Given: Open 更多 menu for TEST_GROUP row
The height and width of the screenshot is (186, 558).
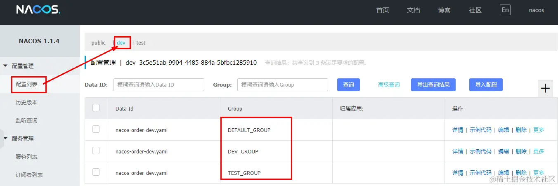Looking at the screenshot, I should pyautogui.click(x=539, y=173).
